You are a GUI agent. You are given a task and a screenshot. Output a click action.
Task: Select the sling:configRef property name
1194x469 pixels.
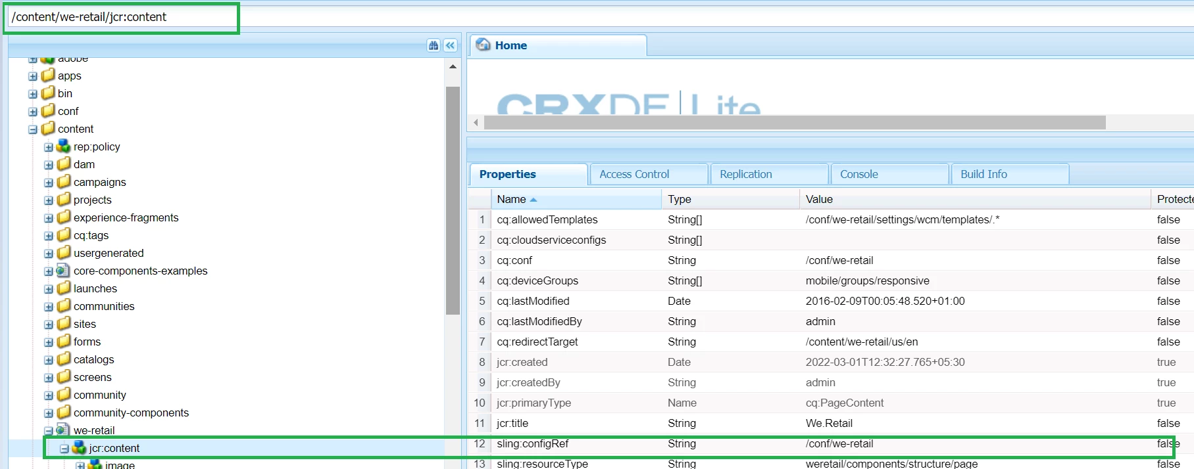[533, 443]
